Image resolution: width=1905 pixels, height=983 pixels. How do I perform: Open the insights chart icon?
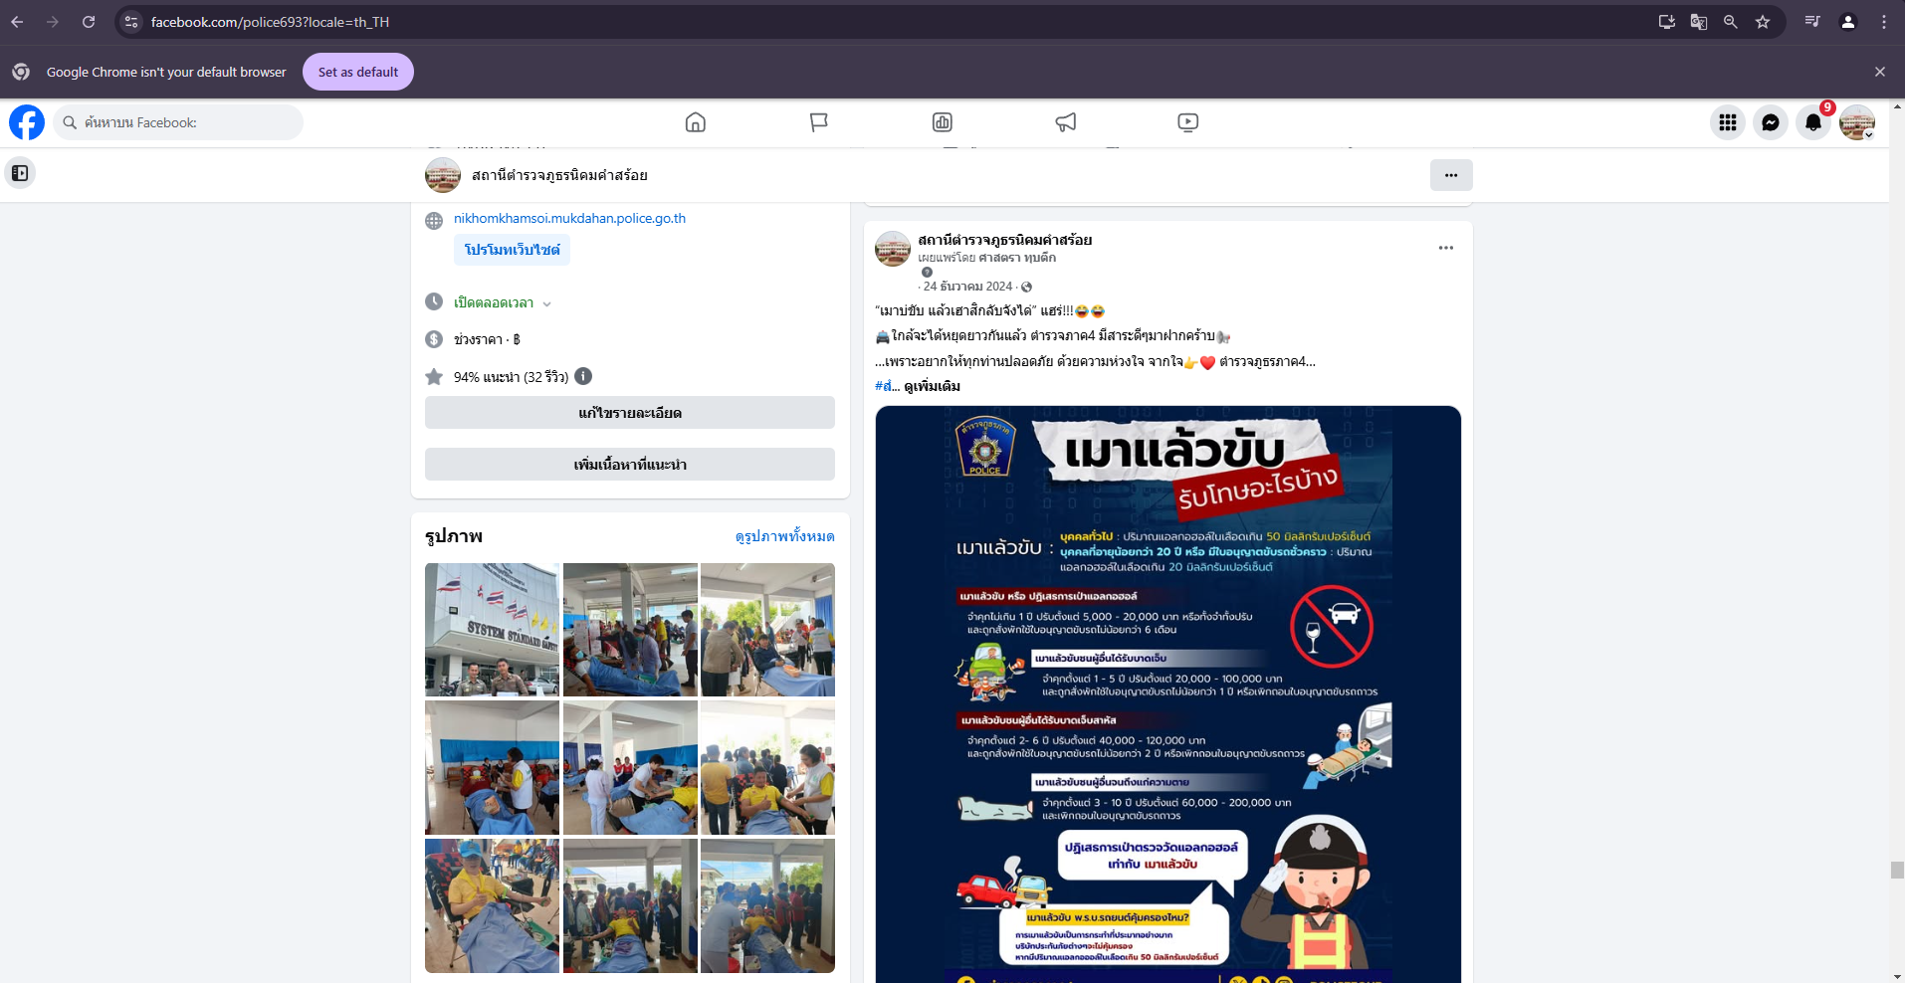click(x=942, y=122)
